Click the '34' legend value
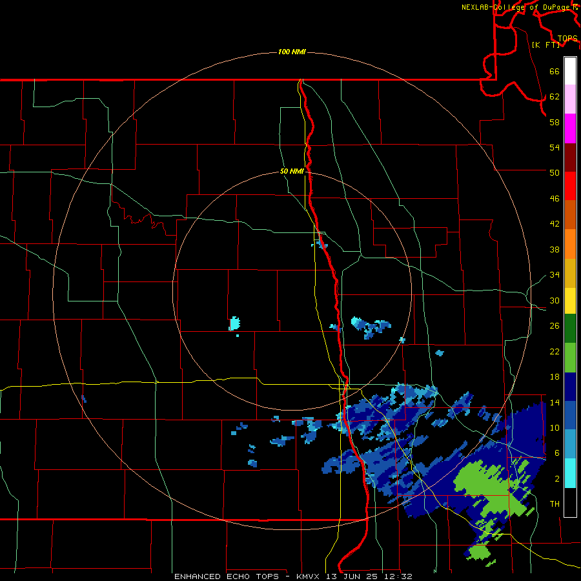Image resolution: width=581 pixels, height=581 pixels. click(x=555, y=275)
